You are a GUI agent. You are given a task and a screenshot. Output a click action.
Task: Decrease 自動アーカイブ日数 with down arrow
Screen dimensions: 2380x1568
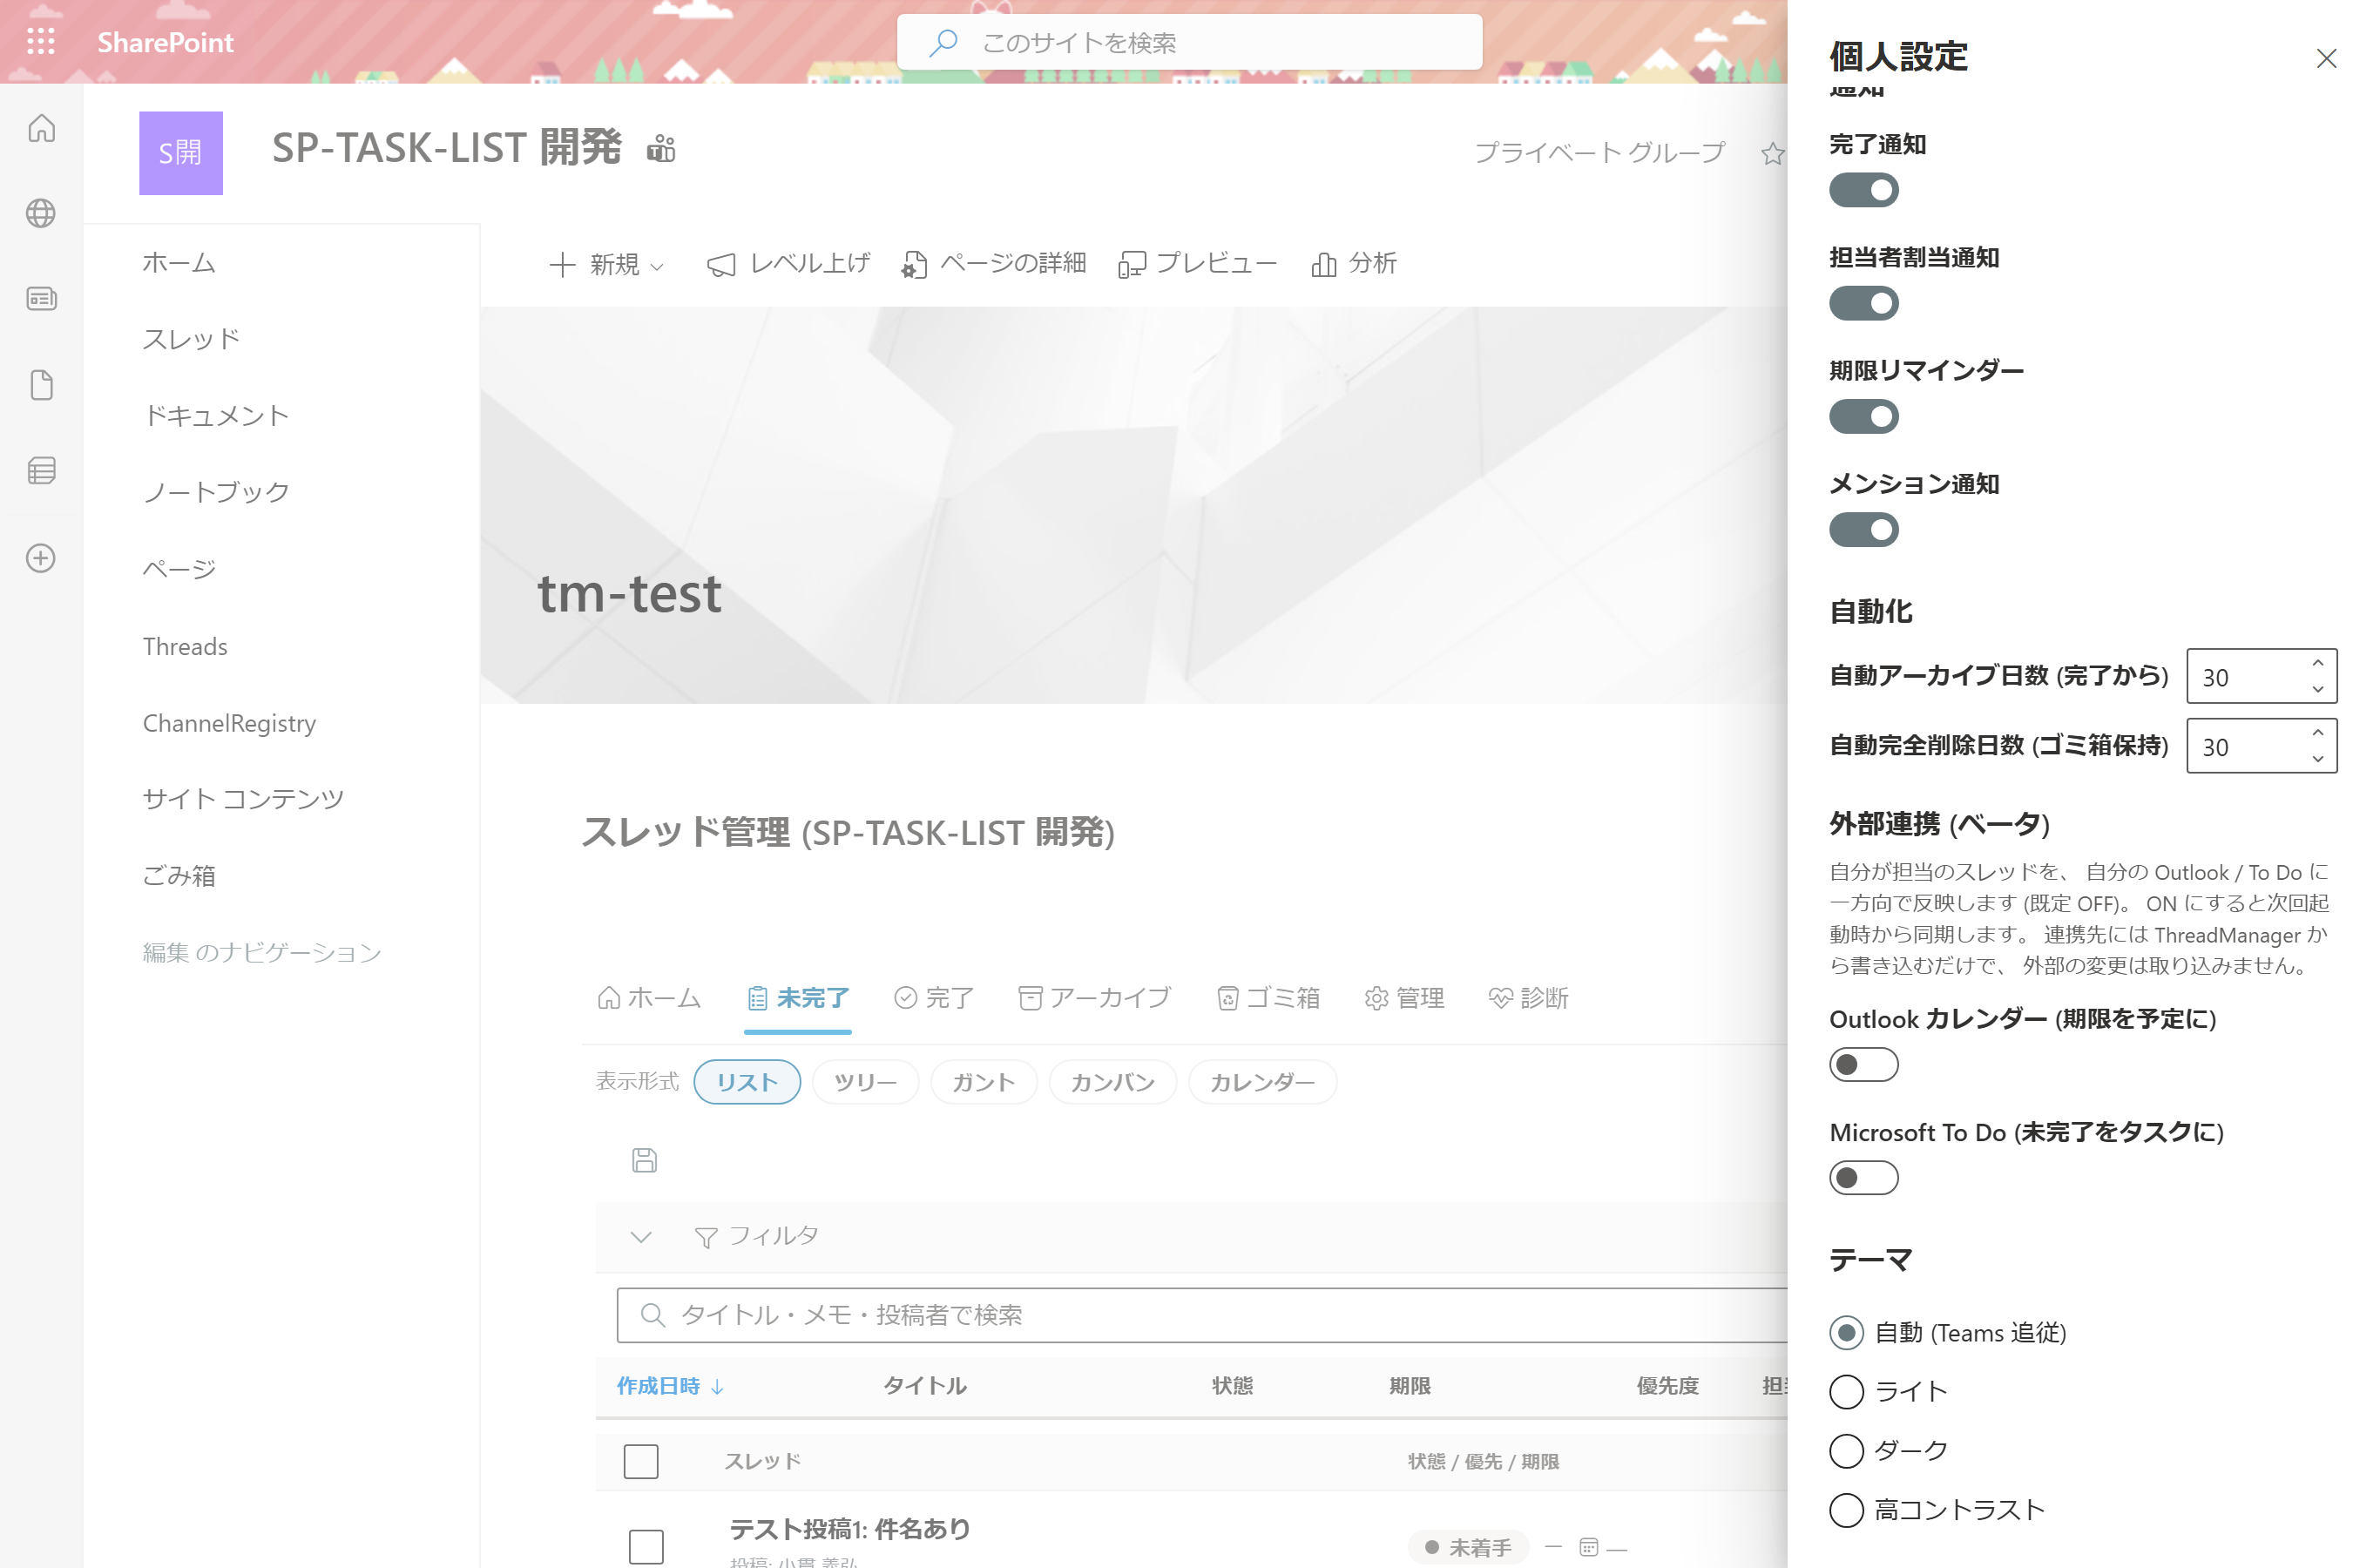click(2317, 689)
